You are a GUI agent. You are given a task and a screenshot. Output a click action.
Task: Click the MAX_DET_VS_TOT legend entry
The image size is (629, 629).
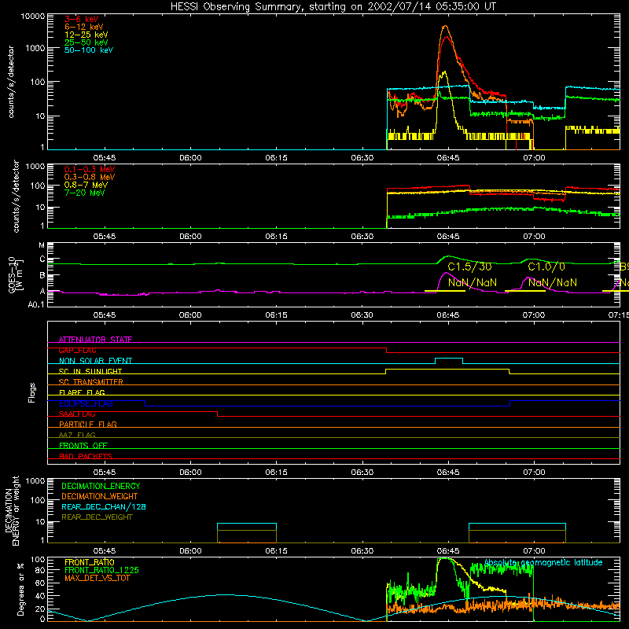(97, 578)
